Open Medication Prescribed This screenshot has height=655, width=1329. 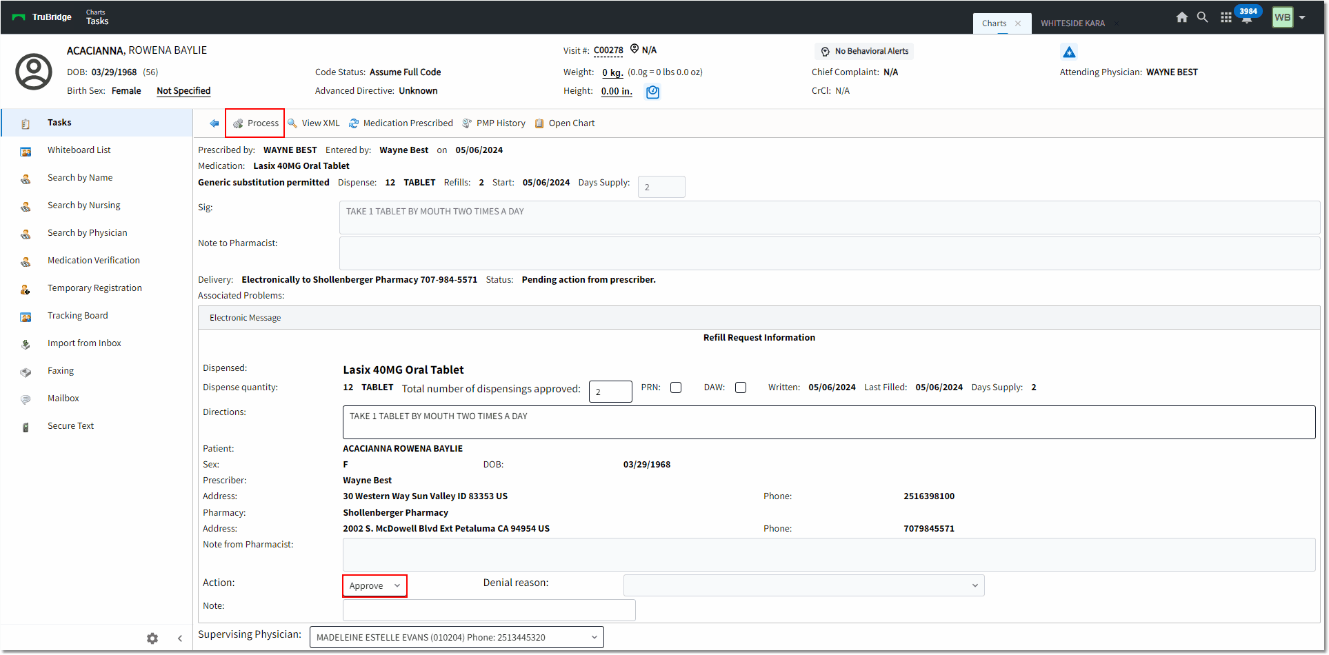[401, 123]
